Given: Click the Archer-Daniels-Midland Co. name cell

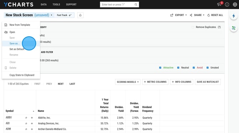Looking at the screenshot, I should point(52,129).
